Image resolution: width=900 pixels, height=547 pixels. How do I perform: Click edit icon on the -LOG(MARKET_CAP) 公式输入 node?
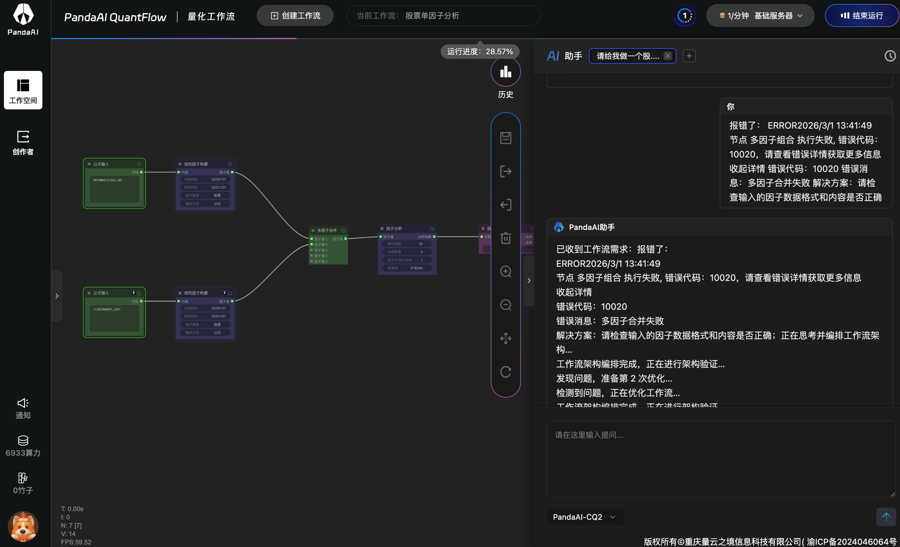click(139, 293)
